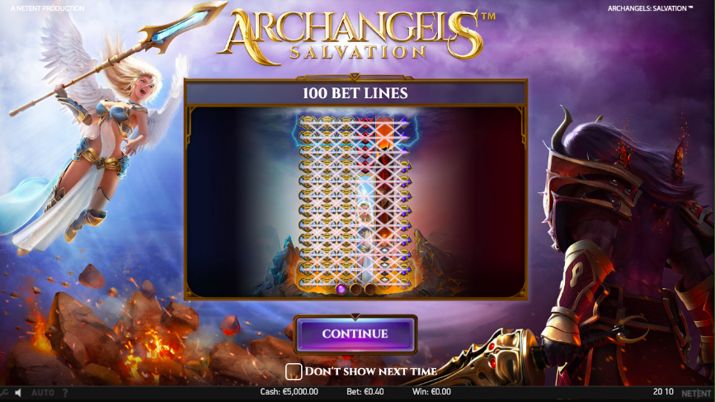The height and width of the screenshot is (402, 715).
Task: Click the 20 10 clock display
Action: [x=663, y=391]
